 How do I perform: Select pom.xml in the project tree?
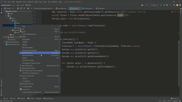[11, 40]
